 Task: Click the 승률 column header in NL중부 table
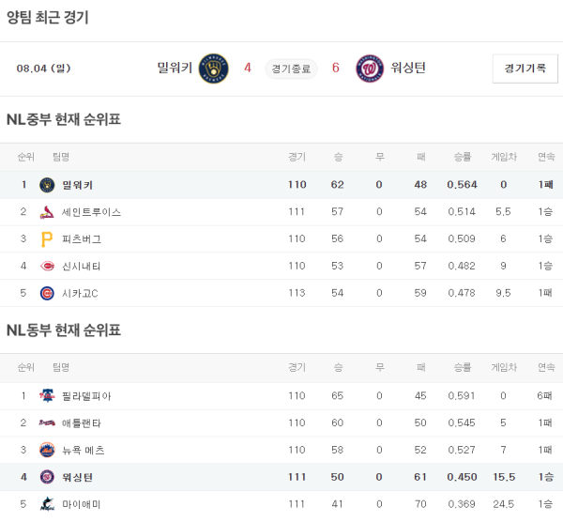click(463, 157)
